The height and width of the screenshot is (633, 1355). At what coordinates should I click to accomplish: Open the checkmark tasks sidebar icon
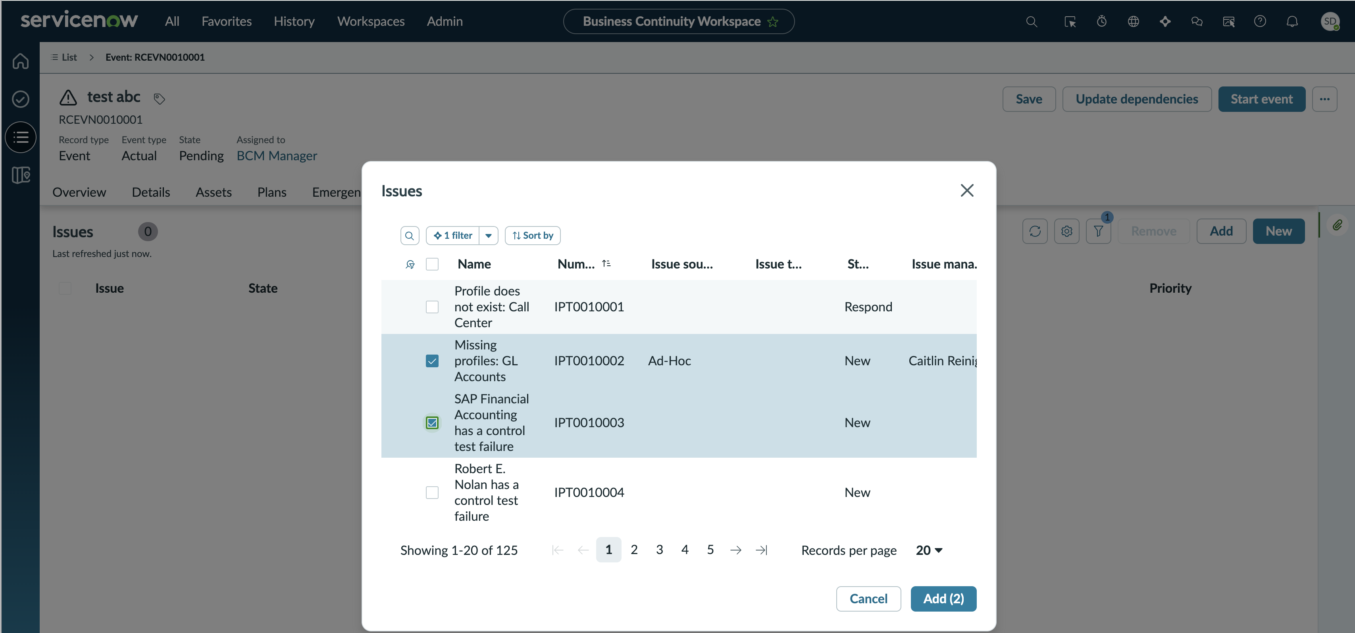[x=21, y=99]
